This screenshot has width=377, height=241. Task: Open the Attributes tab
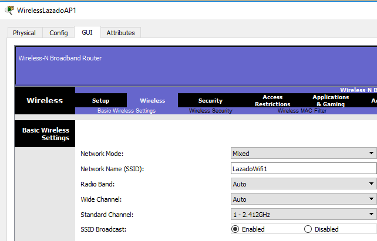[121, 33]
